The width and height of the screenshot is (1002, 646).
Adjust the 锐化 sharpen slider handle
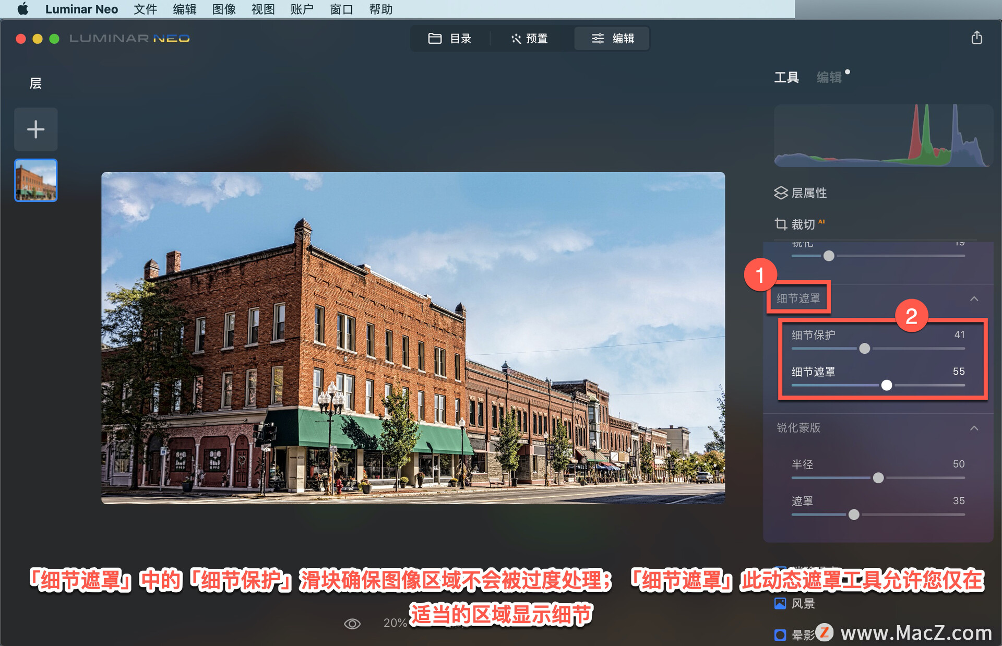tap(829, 256)
